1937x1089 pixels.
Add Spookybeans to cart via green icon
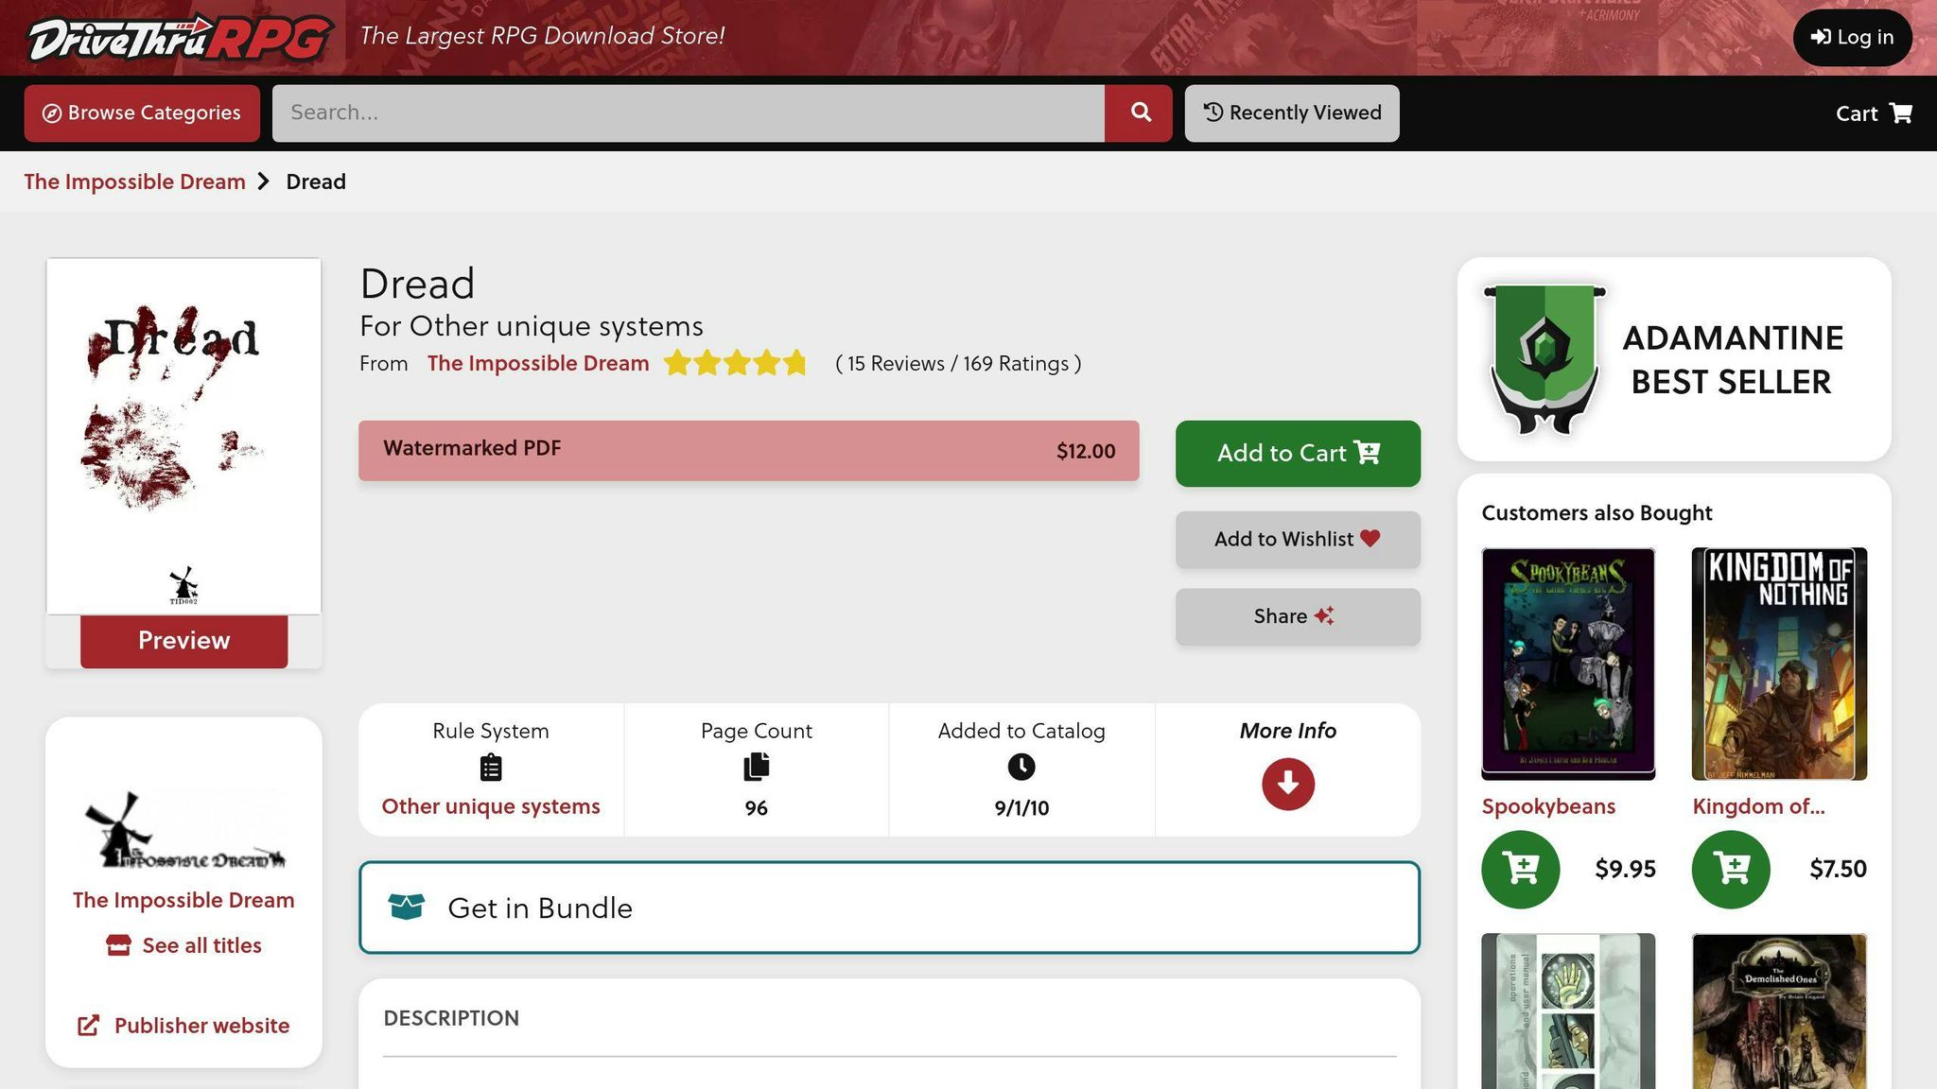pos(1520,869)
